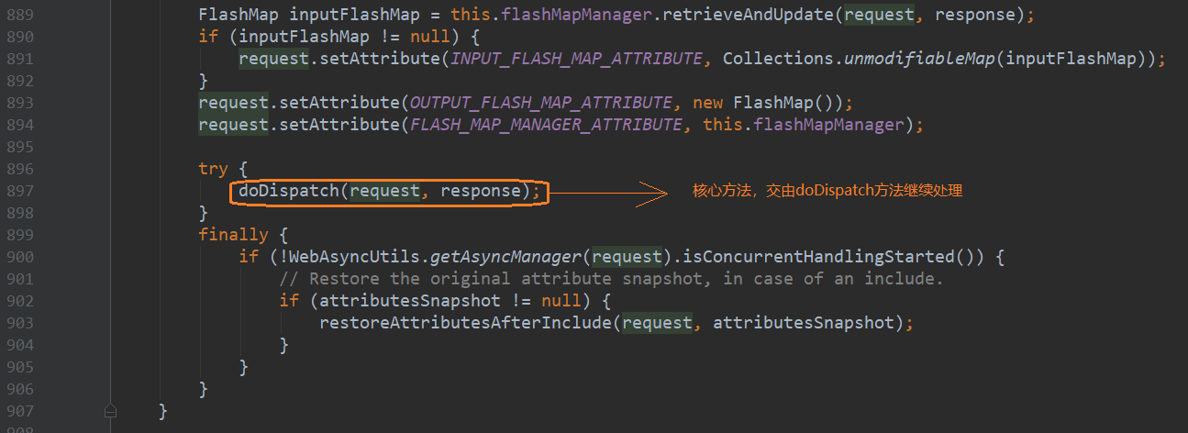Click the try keyword on line 896
Image resolution: width=1188 pixels, height=433 pixels.
tap(213, 169)
